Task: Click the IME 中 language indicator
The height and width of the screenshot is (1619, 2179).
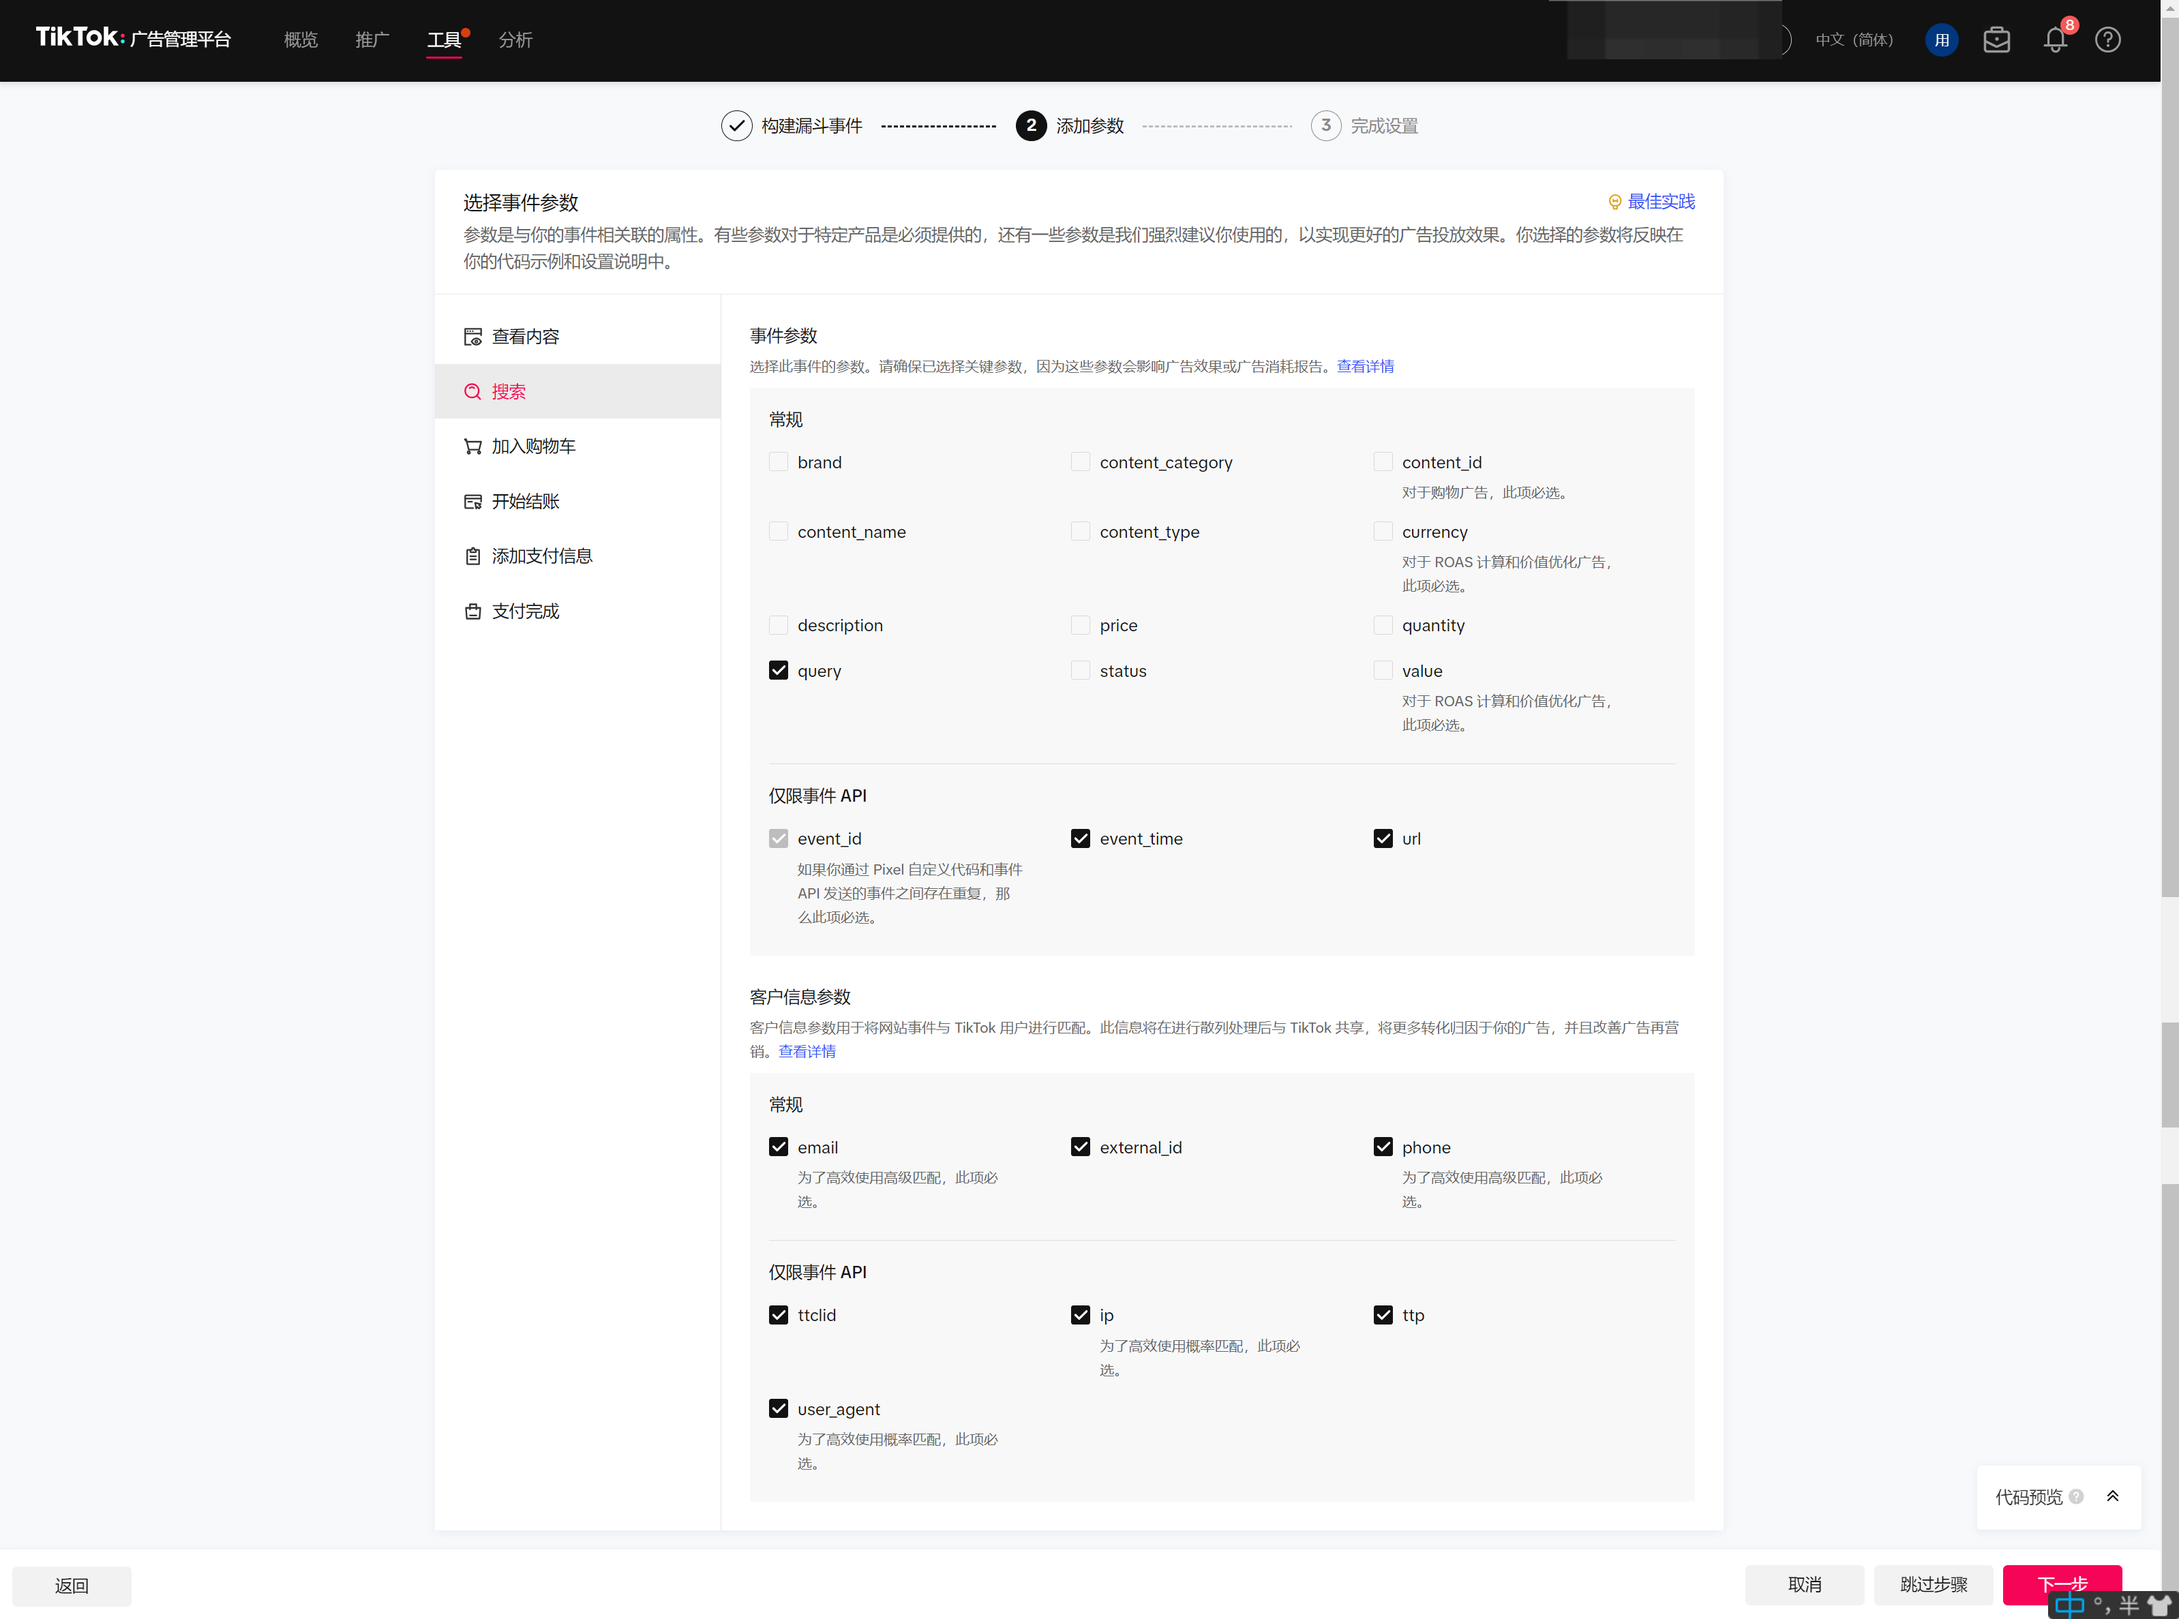Action: tap(2069, 1605)
